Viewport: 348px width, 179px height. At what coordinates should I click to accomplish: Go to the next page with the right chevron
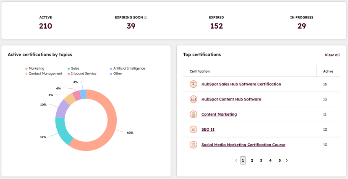pos(287,161)
